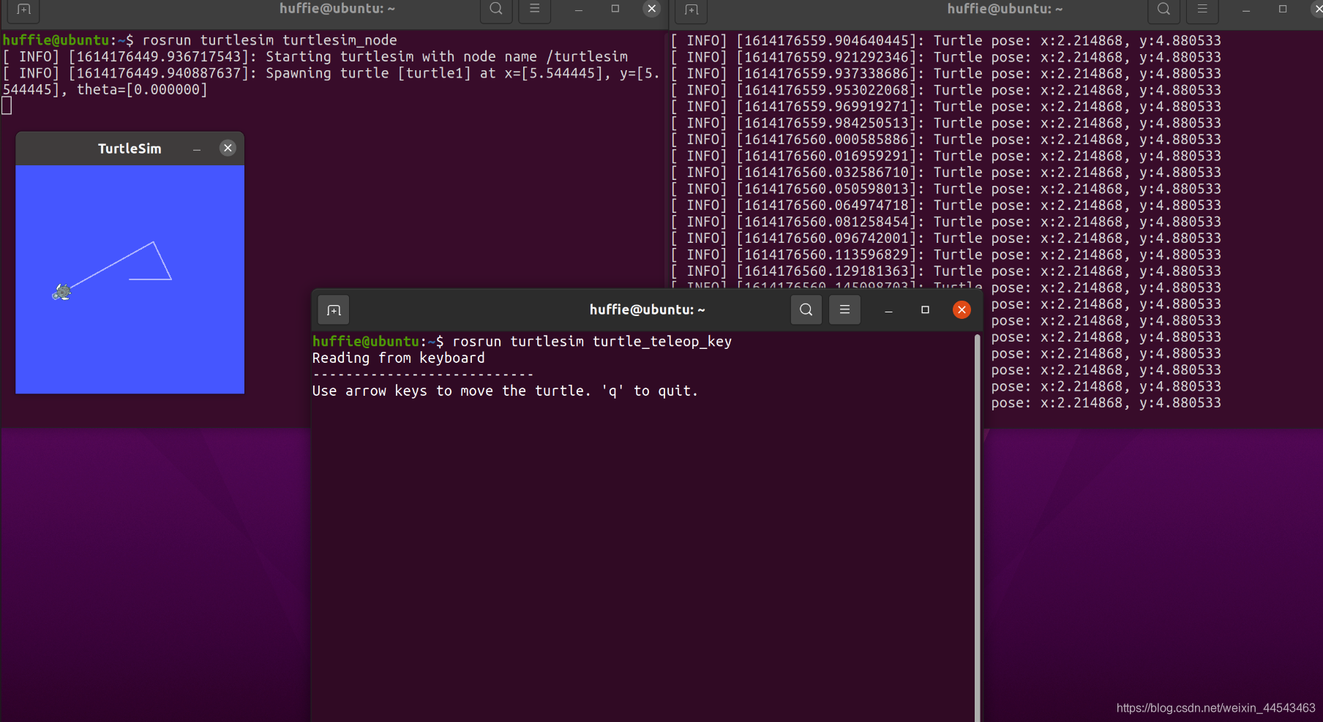The height and width of the screenshot is (722, 1323).
Task: Minimize the front teleop terminal window
Action: click(888, 310)
